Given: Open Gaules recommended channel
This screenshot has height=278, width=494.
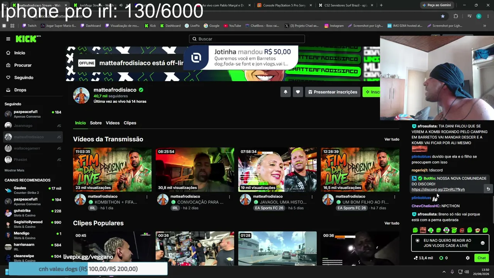Looking at the screenshot, I should pos(33,190).
